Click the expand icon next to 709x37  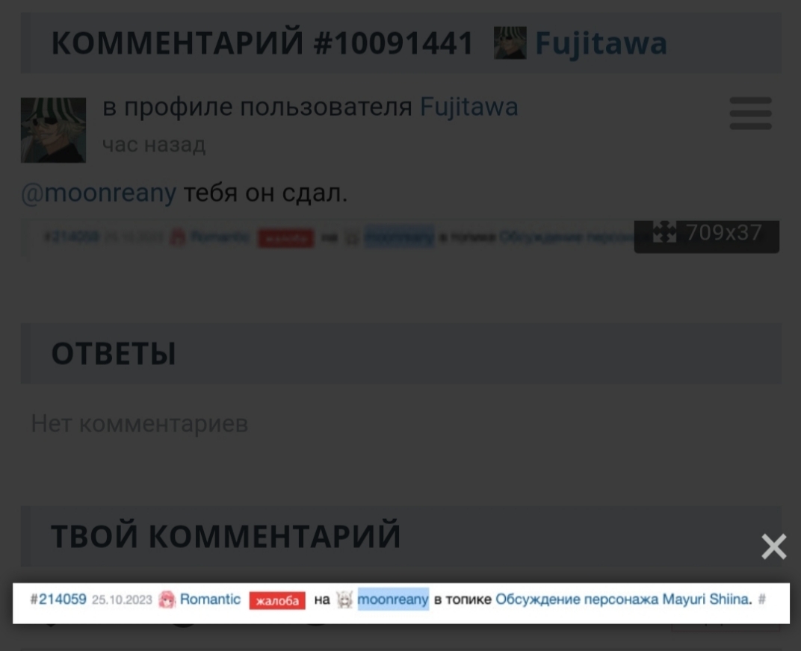(664, 233)
